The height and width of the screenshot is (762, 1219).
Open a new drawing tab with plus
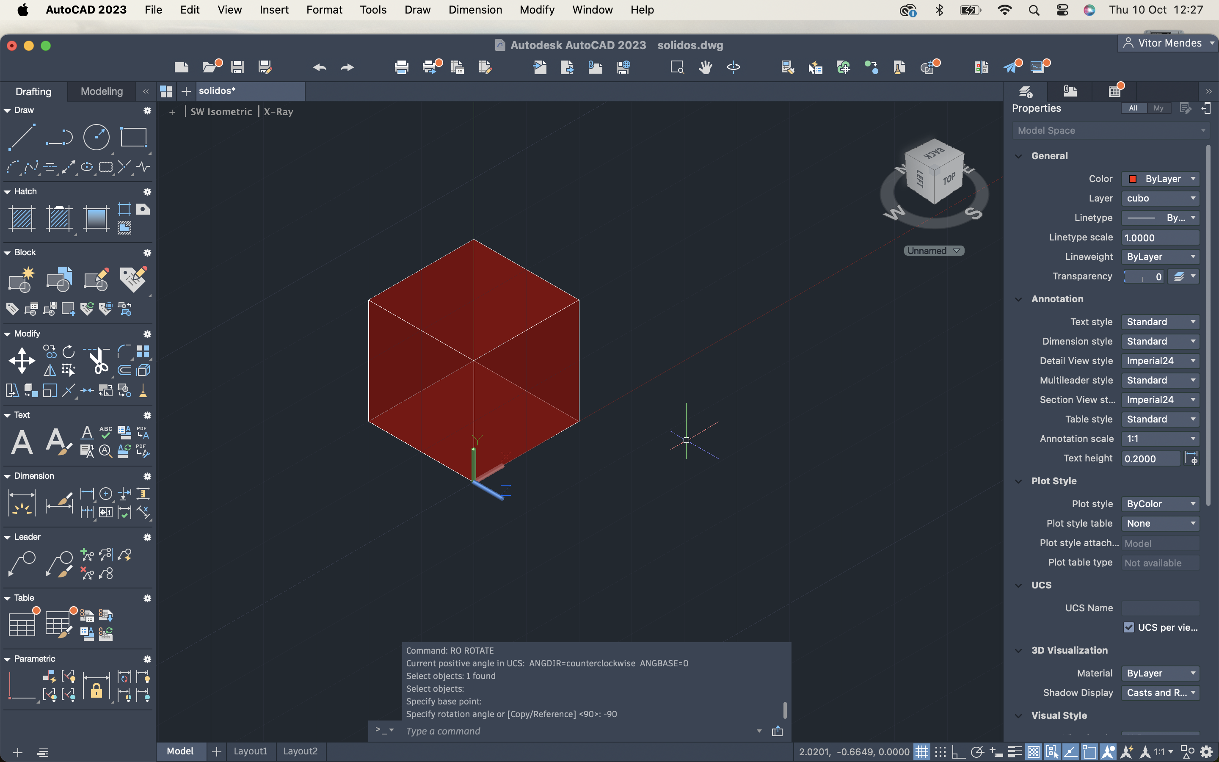click(186, 91)
